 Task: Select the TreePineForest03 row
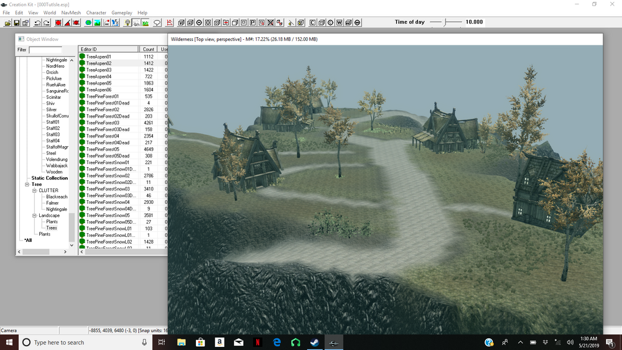pos(123,123)
